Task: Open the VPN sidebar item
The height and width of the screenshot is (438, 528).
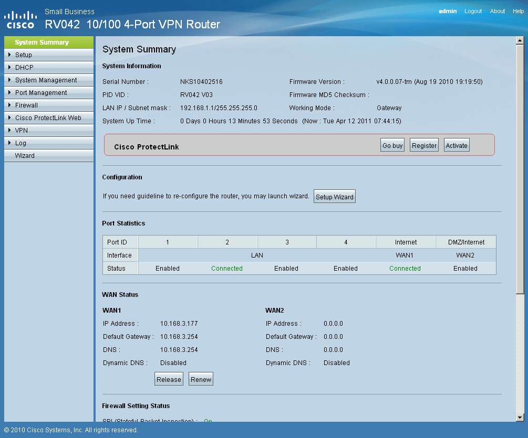Action: pyautogui.click(x=49, y=131)
